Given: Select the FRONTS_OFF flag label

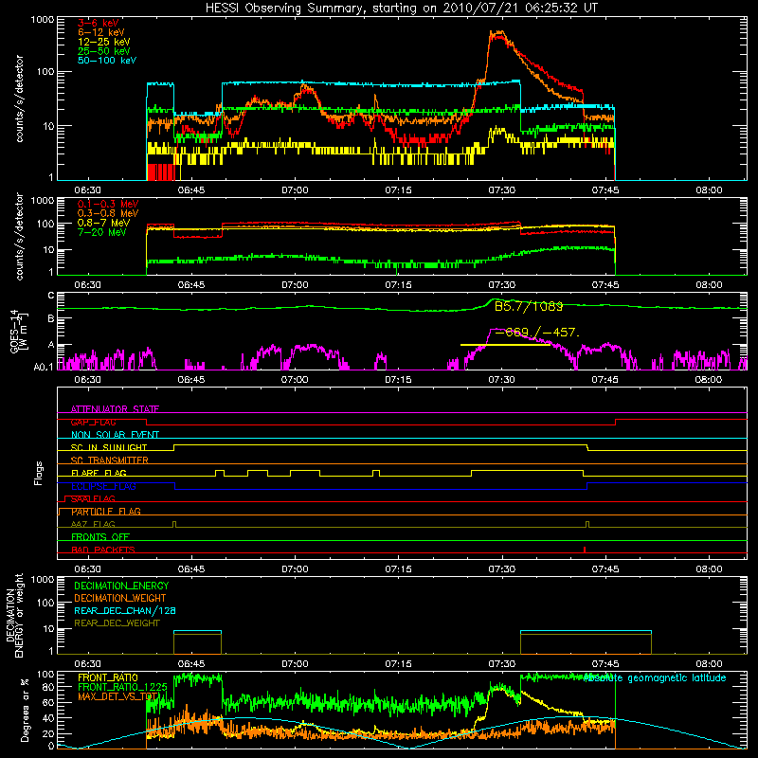Looking at the screenshot, I should coord(100,537).
